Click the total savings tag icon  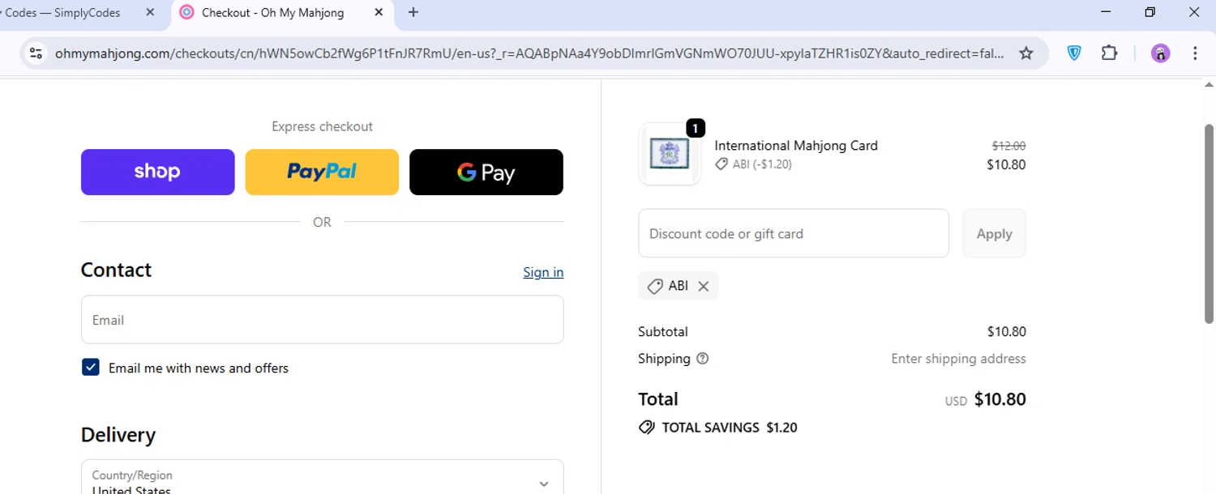pyautogui.click(x=646, y=428)
